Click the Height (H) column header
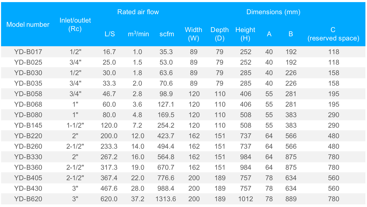Viewport: 367px width, 207px height. click(245, 34)
